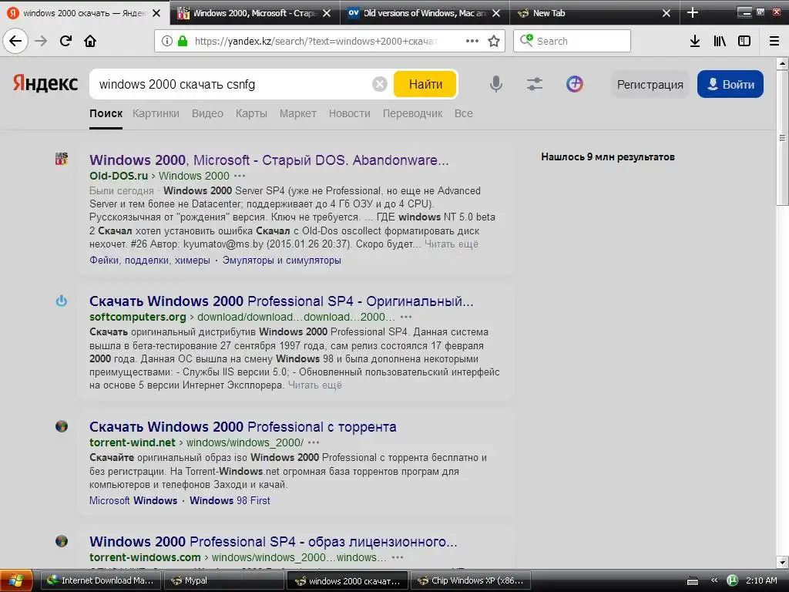Open Скачать Windows 2000 Professional SP4 Оригинальный result
The width and height of the screenshot is (789, 592).
click(x=281, y=301)
